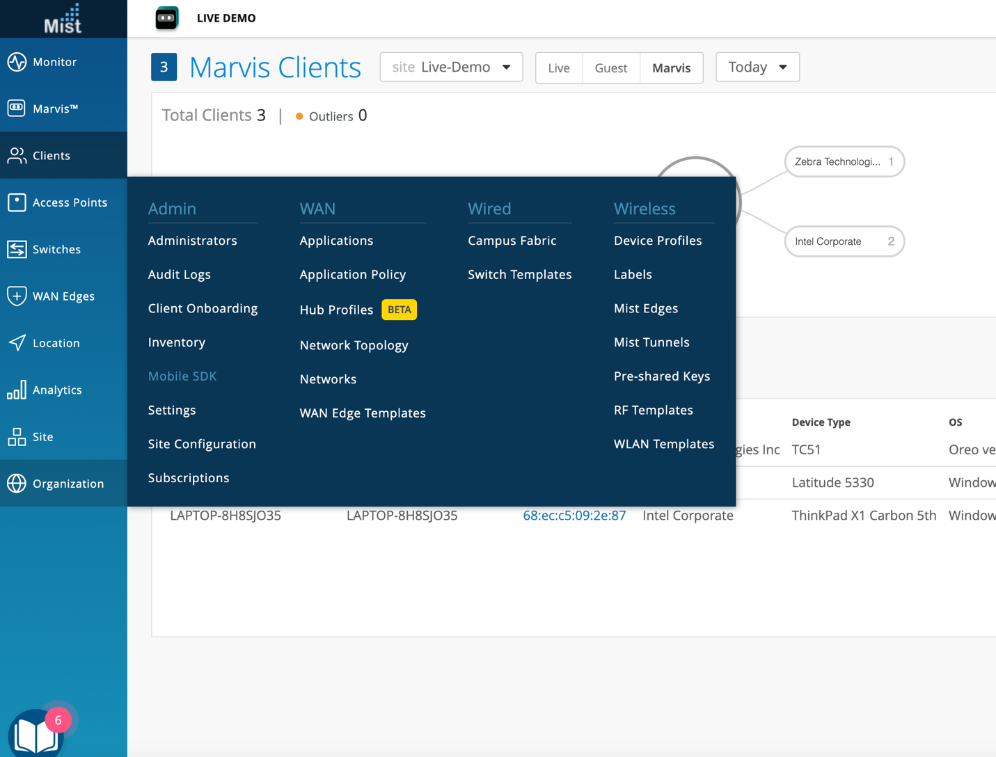
Task: Open the Today time range dropdown
Action: pos(757,67)
